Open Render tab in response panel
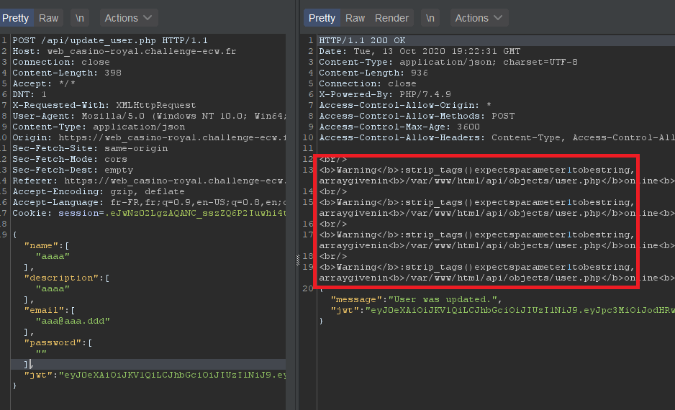Viewport: 675px width, 410px height. click(391, 18)
